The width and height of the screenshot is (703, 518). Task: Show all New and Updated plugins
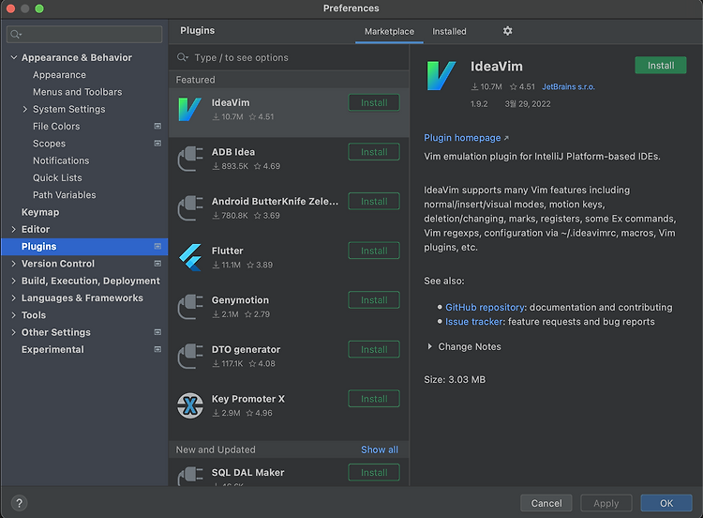click(x=380, y=449)
